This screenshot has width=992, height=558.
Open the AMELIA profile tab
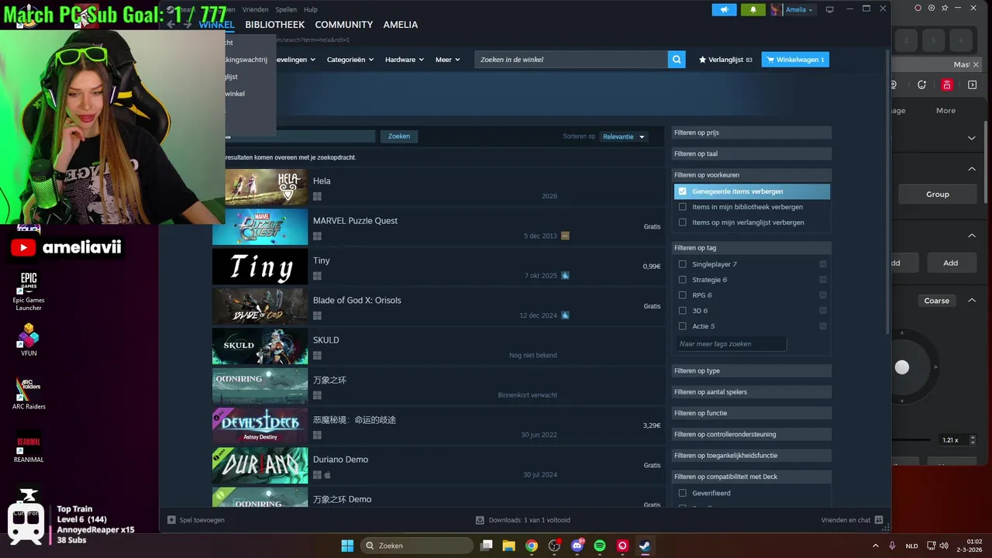point(401,25)
